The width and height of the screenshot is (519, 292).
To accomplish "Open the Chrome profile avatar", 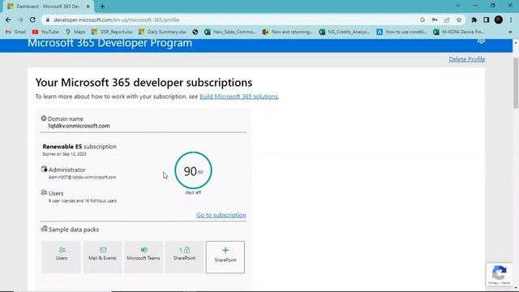I will 499,19.
